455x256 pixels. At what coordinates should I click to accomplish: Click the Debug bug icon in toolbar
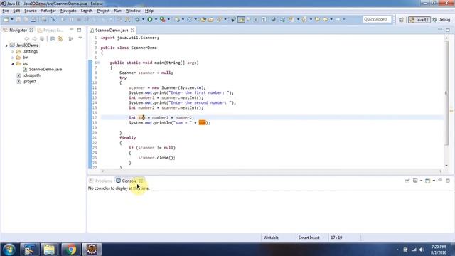[137, 19]
